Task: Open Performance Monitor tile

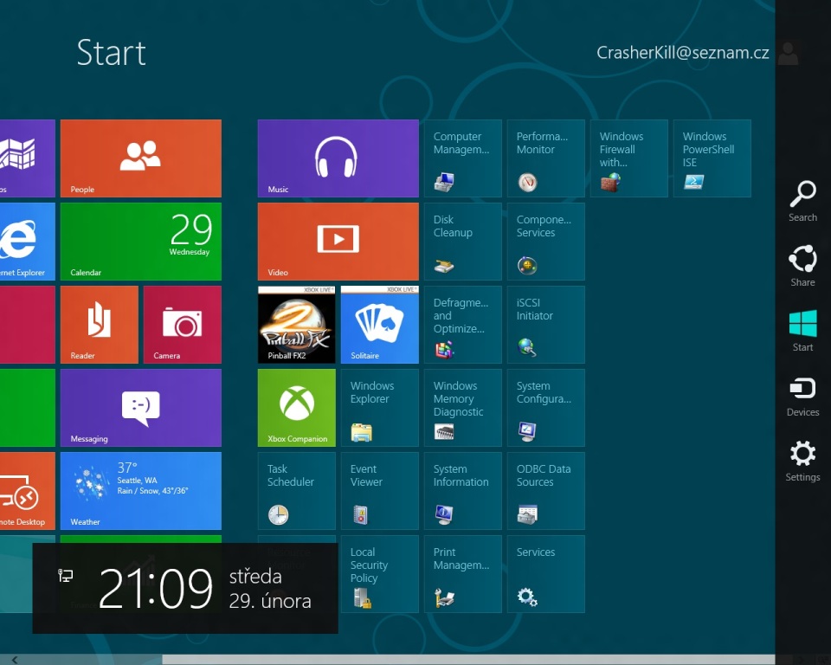Action: coord(546,158)
